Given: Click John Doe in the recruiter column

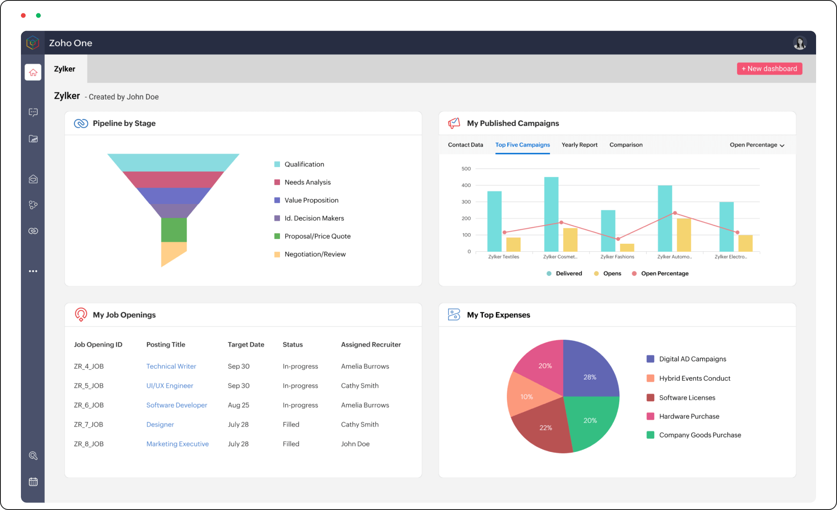Looking at the screenshot, I should tap(355, 444).
